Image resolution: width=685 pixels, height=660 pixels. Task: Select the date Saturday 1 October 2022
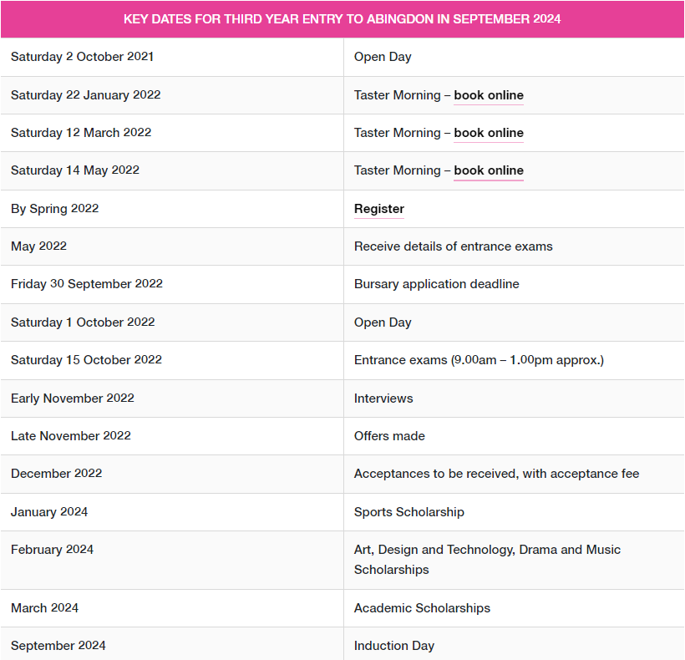point(83,322)
